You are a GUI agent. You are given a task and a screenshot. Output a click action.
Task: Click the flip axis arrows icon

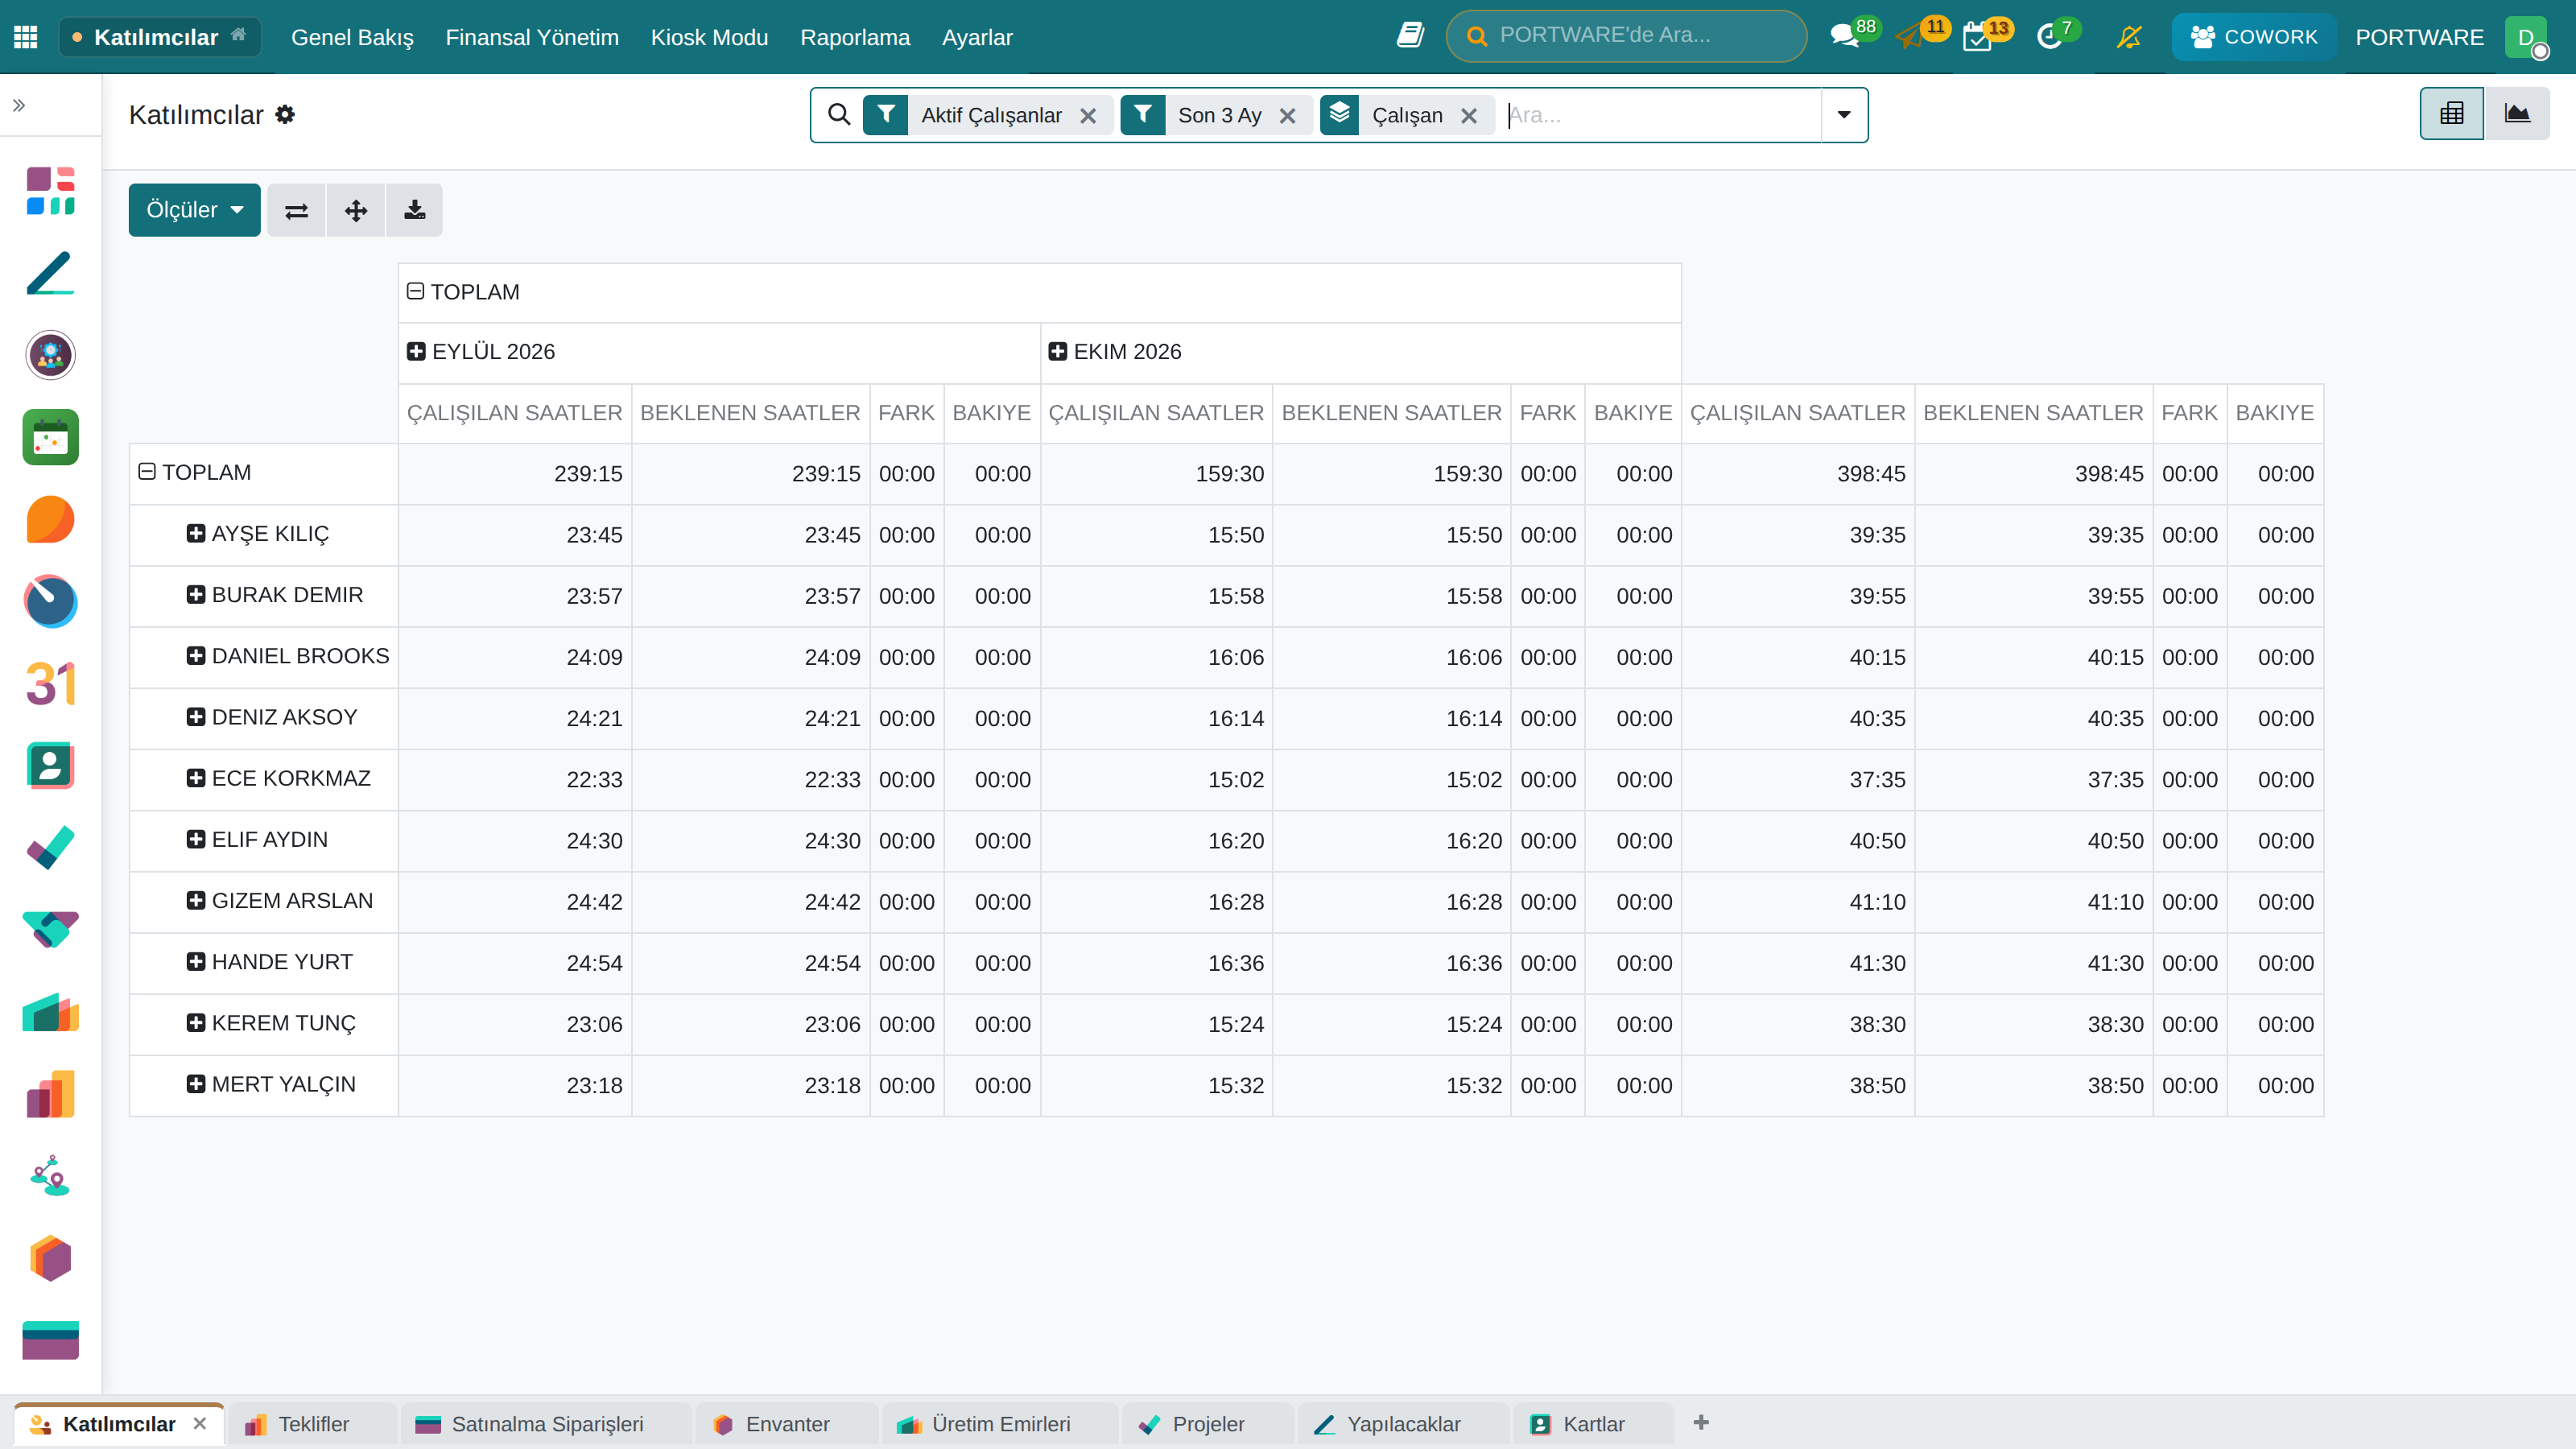pyautogui.click(x=296, y=210)
